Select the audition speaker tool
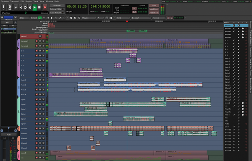 tap(56, 18)
